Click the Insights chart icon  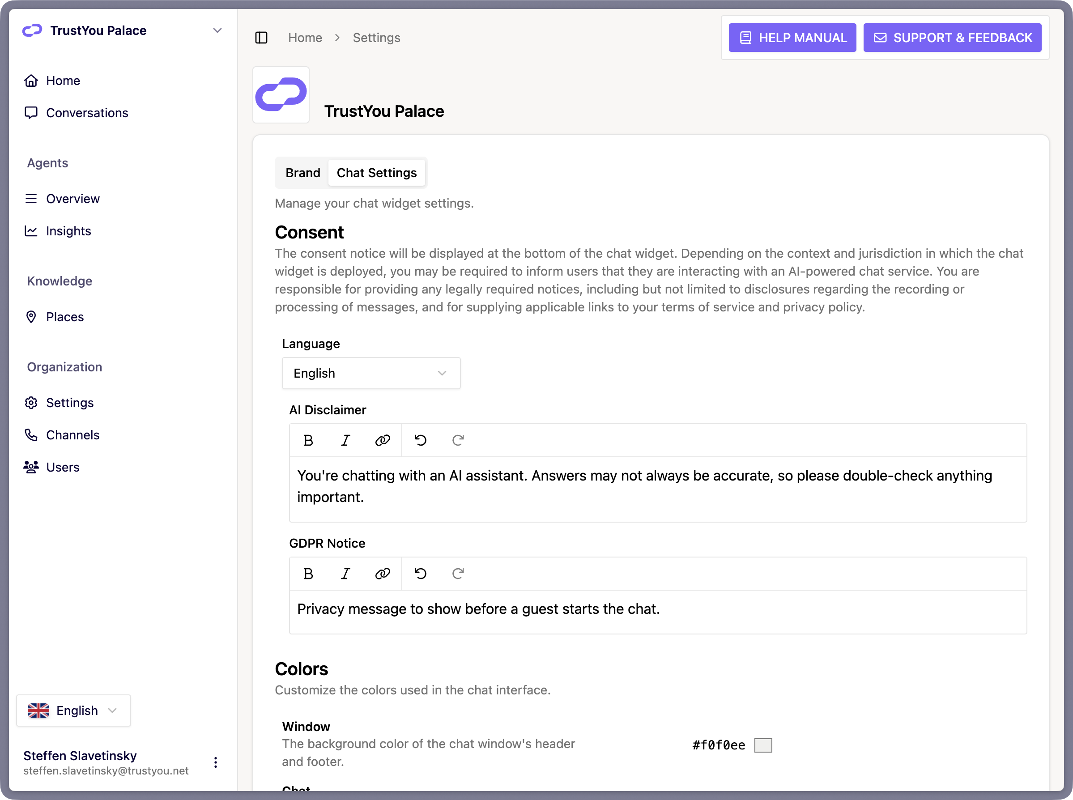tap(31, 231)
